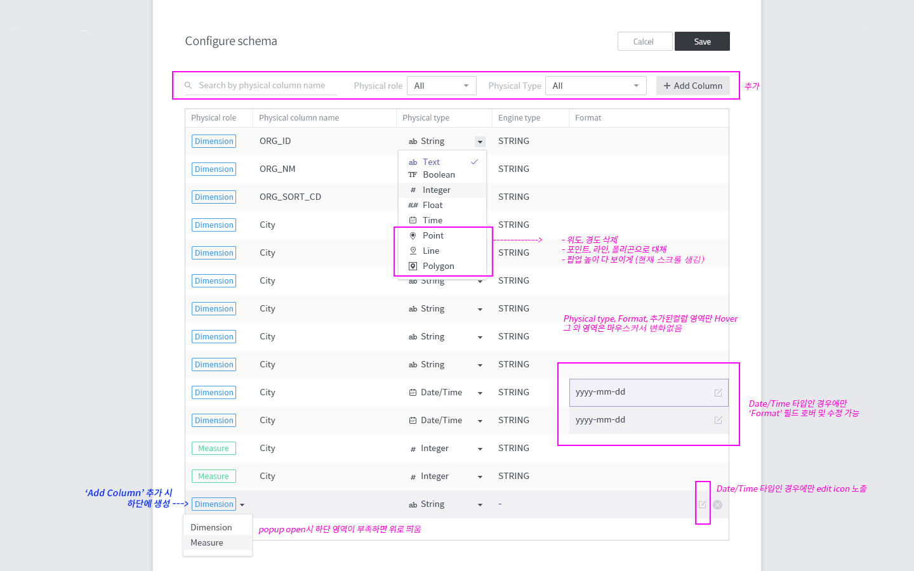Click the Configure schema title
The width and height of the screenshot is (914, 571).
coord(231,41)
